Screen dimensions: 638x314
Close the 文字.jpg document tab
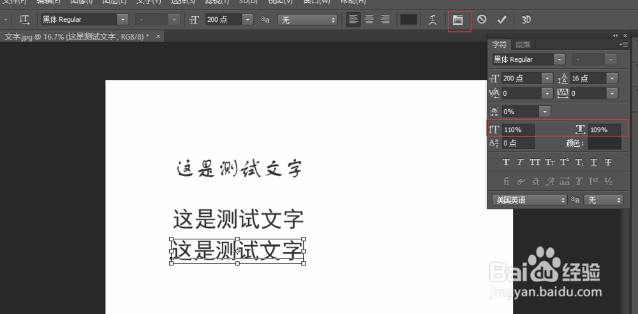(x=158, y=36)
